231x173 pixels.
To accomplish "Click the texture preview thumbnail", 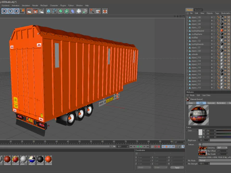I will 203,151.
